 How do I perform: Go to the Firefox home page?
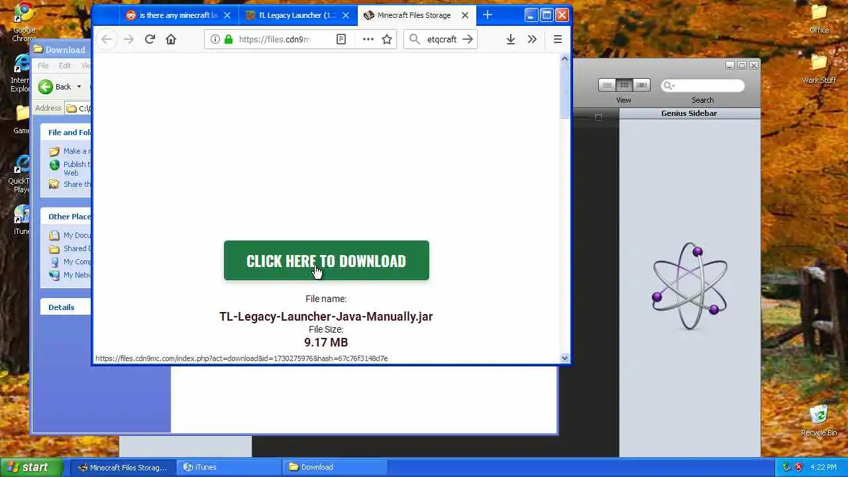(x=171, y=39)
